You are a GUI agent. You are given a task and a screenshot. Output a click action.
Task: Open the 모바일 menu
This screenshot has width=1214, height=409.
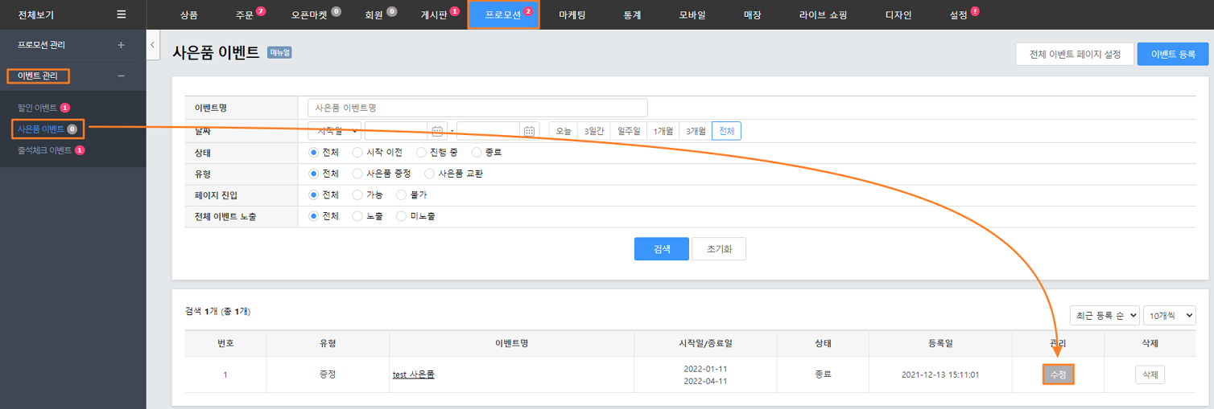[692, 15]
